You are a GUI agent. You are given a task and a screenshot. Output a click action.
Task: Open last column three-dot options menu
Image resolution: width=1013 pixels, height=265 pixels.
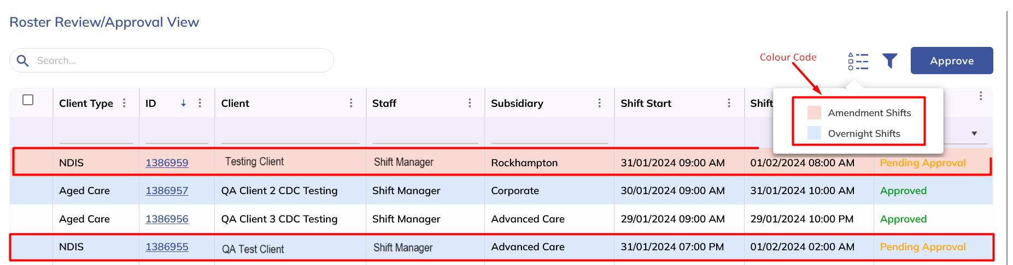tap(981, 96)
